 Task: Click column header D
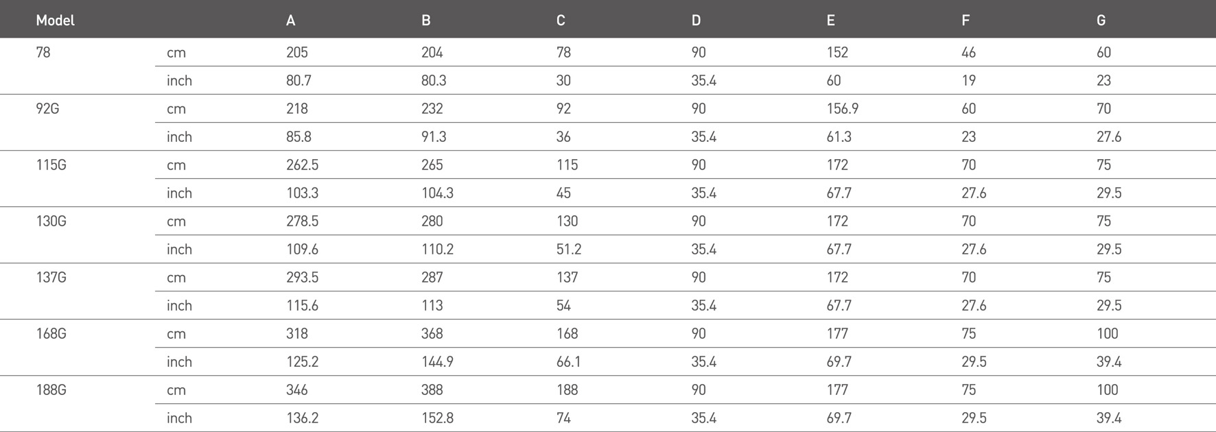pyautogui.click(x=696, y=21)
